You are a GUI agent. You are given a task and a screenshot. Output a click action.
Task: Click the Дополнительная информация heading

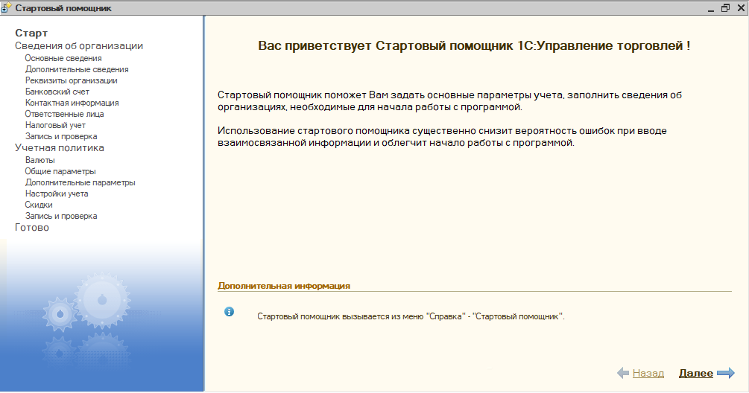(x=284, y=286)
